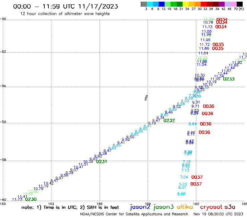Select the s3a satellite label
The image size is (247, 217).
(230, 207)
